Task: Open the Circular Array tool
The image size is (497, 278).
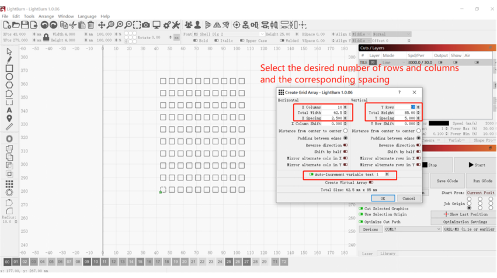Action: pos(9,192)
